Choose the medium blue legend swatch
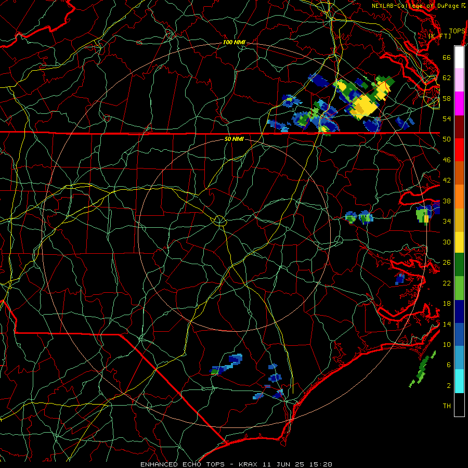Image resolution: width=468 pixels, height=468 pixels. (x=459, y=334)
